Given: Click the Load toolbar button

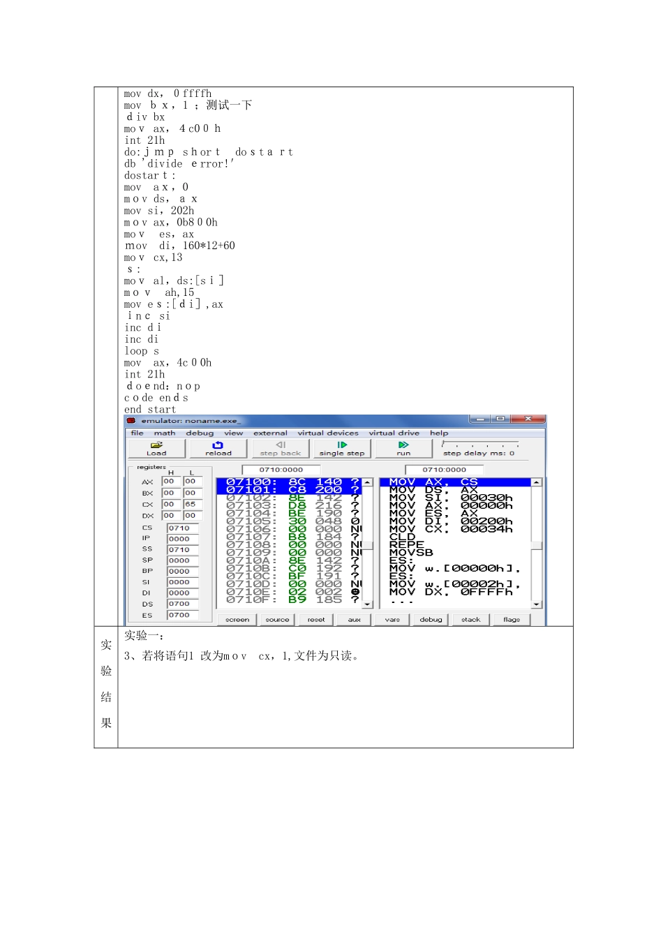Looking at the screenshot, I should tap(156, 448).
